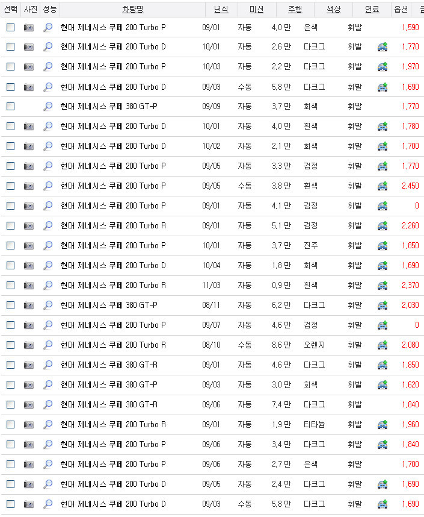Open camera icon for 오렌지 Turbo R
Image resolution: width=424 pixels, height=517 pixels.
click(x=29, y=345)
